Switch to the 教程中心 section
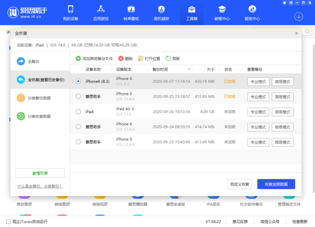Screen dimensions: 315x227 coord(222,12)
